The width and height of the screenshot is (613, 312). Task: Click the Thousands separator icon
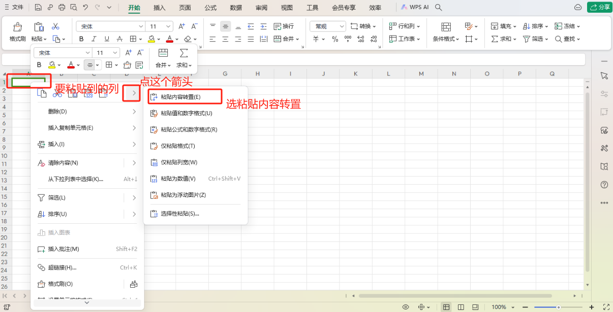pos(348,39)
